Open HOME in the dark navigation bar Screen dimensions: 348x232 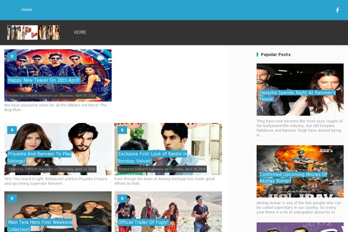[x=80, y=32]
